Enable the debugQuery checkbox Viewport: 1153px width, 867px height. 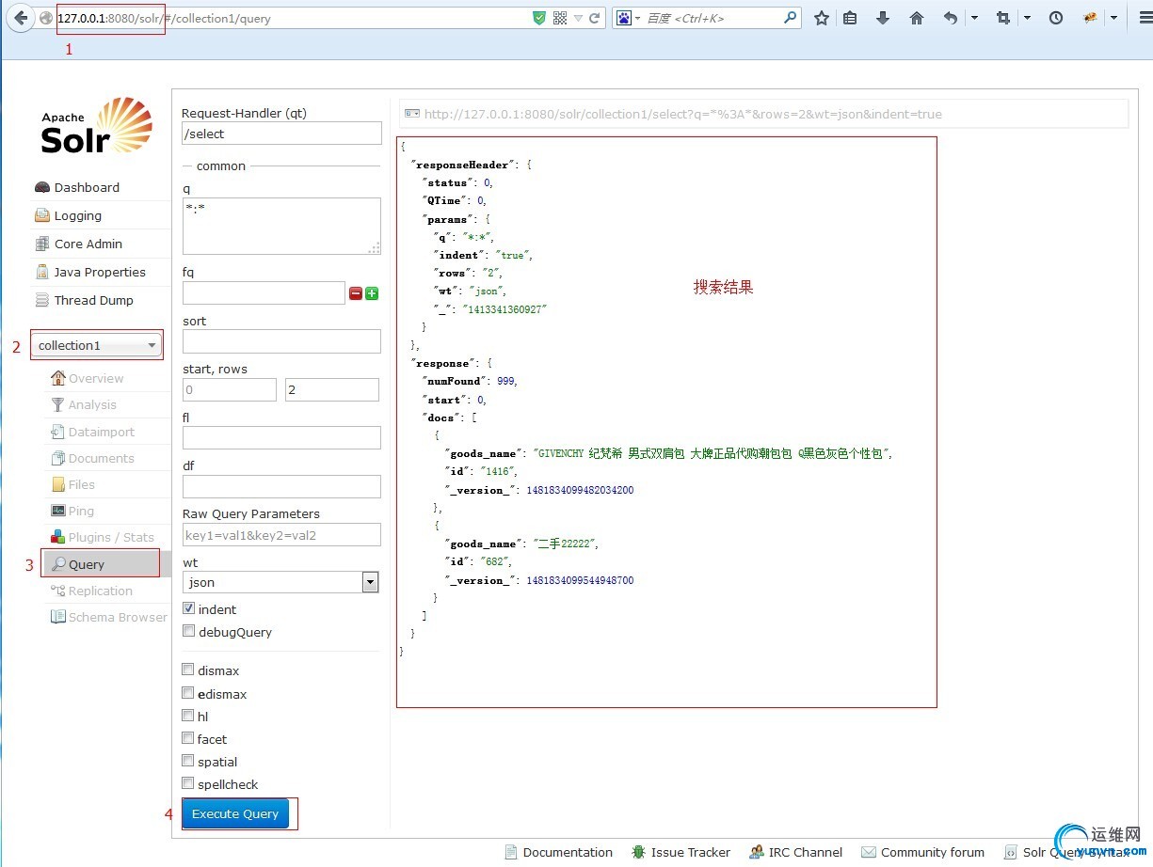click(x=189, y=631)
